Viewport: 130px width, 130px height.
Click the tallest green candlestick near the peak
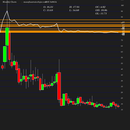[7, 36]
